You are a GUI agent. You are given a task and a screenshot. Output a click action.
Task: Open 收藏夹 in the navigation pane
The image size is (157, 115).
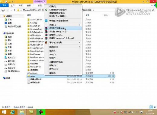9,16
